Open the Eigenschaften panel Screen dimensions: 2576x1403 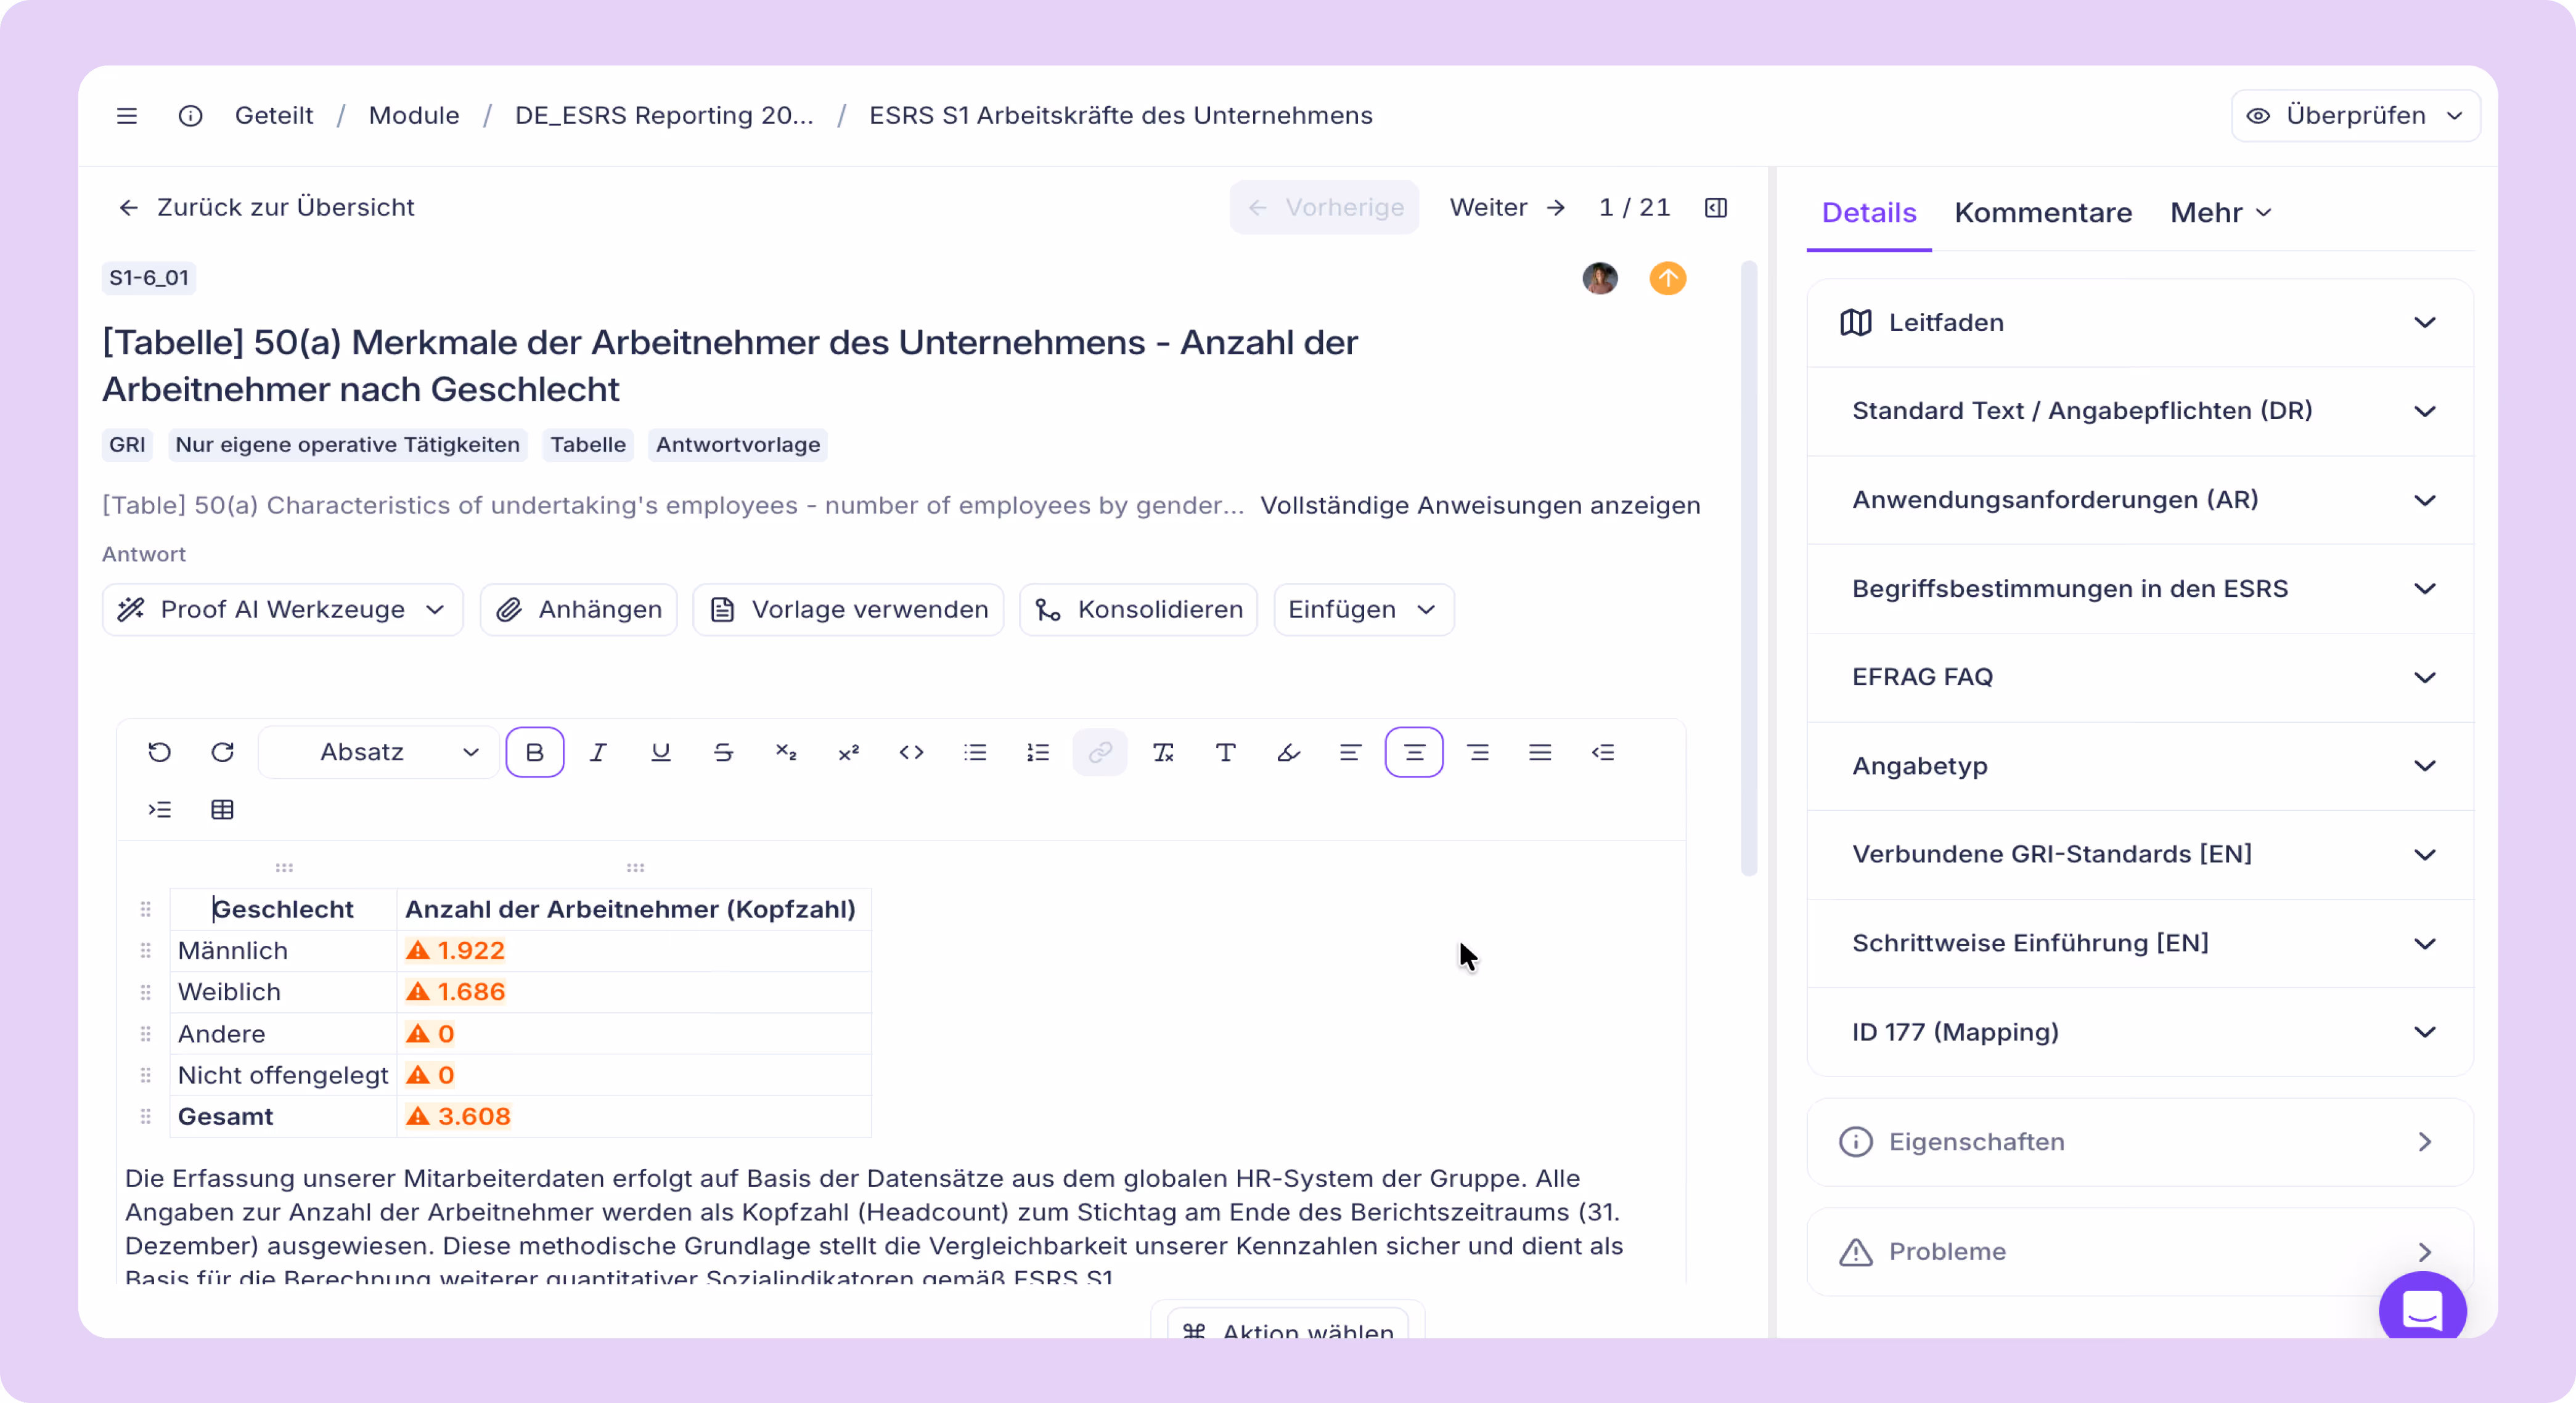[x=2139, y=1142]
